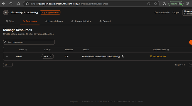
Task: Open the Shareable Links tab
Action: 81,21
